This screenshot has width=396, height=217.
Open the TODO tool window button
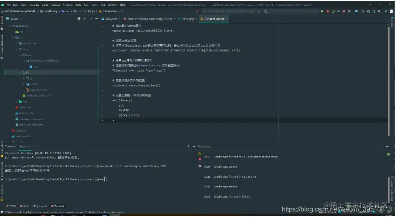[11, 206]
